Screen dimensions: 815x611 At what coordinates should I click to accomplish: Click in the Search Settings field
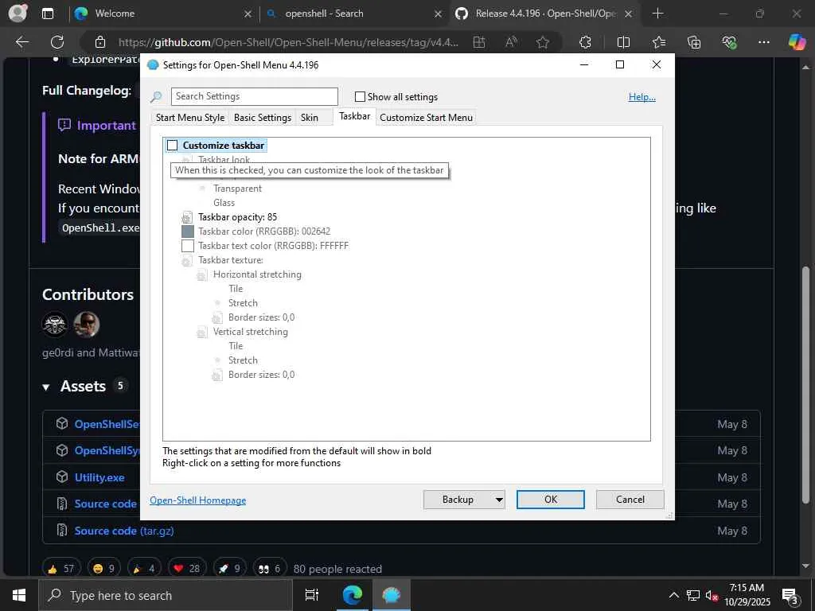(254, 96)
